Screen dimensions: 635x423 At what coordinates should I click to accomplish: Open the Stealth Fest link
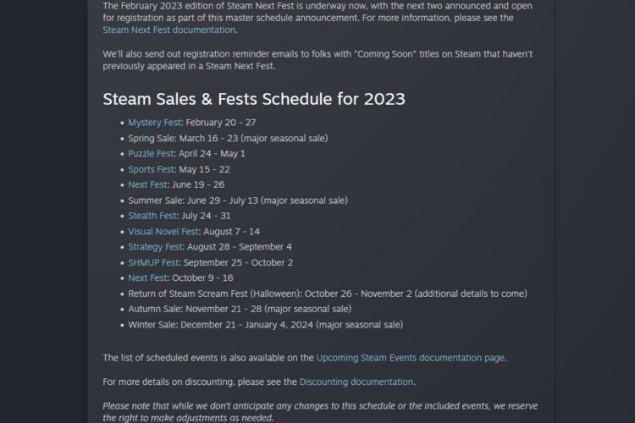tap(152, 216)
